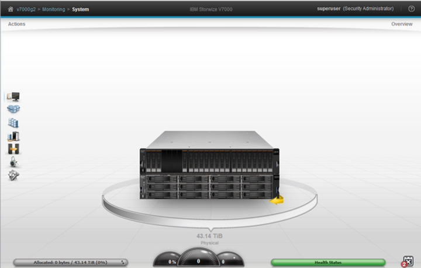421x268 pixels.
Task: Open the Hosts sidebar icon
Action: [x=13, y=136]
